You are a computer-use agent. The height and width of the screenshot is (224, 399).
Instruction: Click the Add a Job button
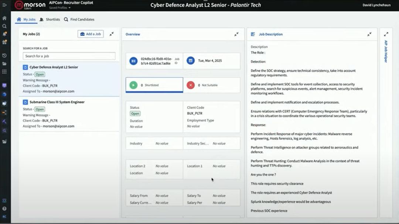91,34
